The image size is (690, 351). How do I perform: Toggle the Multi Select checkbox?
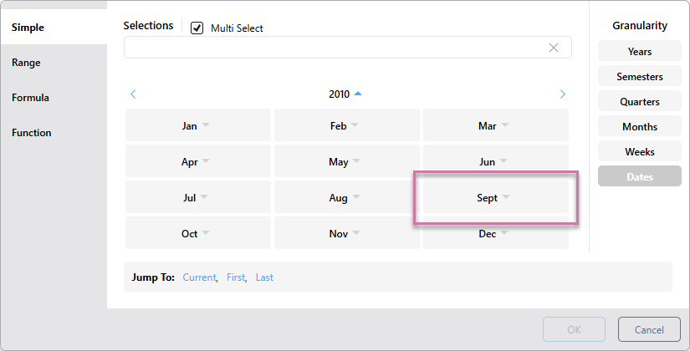point(197,28)
